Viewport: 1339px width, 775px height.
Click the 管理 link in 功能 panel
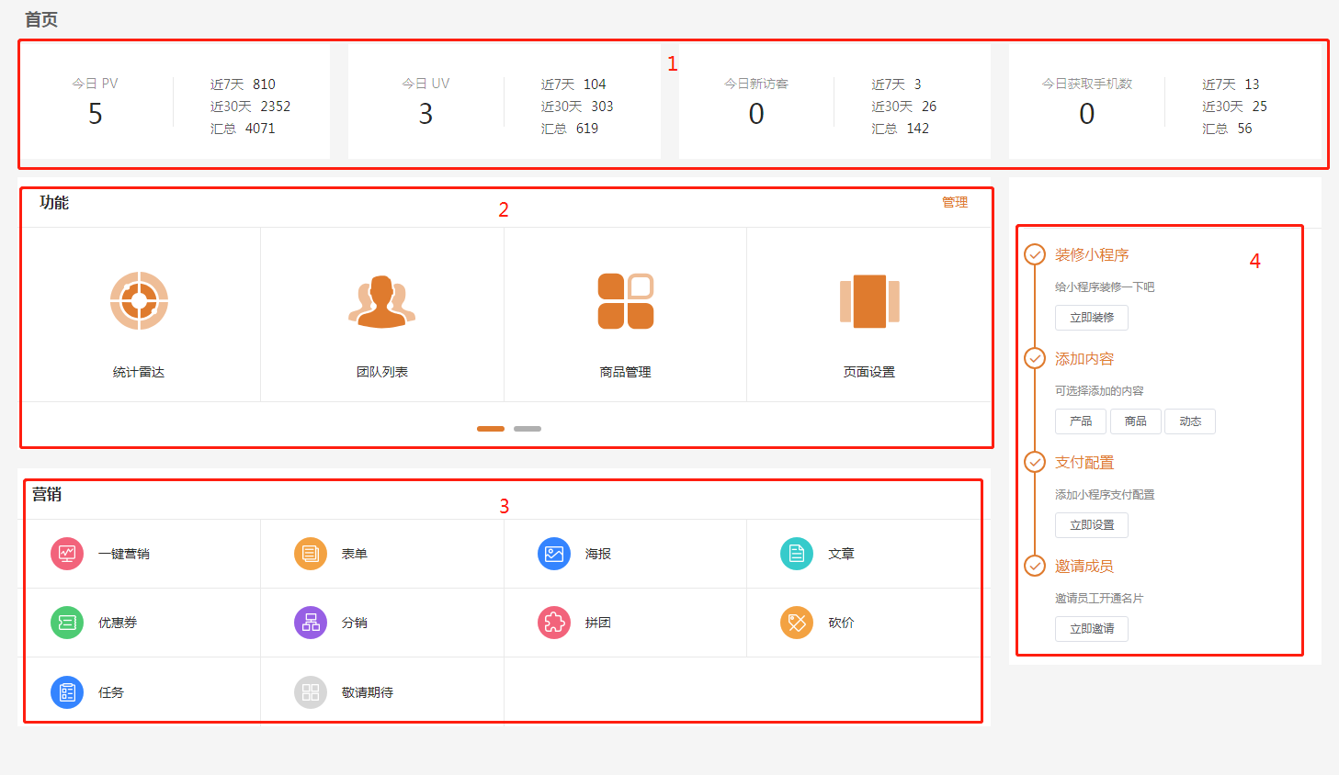[954, 202]
